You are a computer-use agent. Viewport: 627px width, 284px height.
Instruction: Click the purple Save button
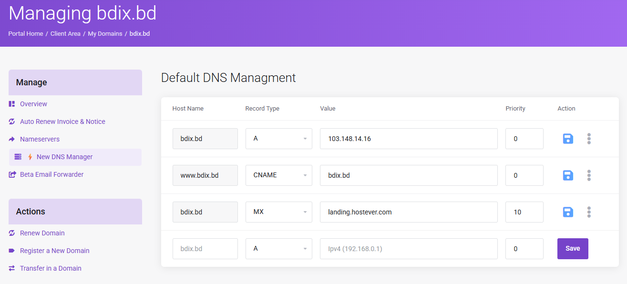(x=572, y=249)
